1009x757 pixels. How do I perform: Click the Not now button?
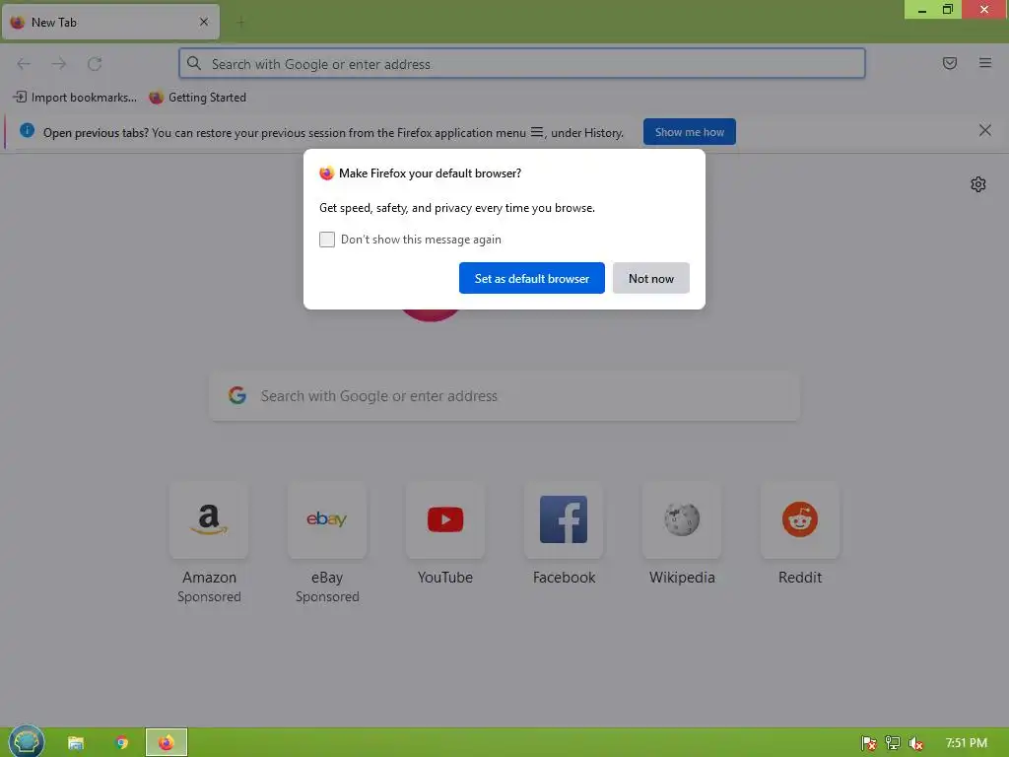point(651,278)
